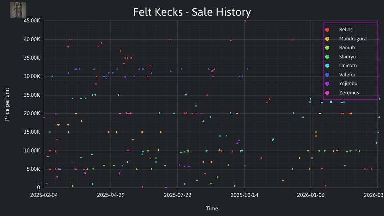
Task: Click the Shinryu green legend dot
Action: [x=327, y=57]
